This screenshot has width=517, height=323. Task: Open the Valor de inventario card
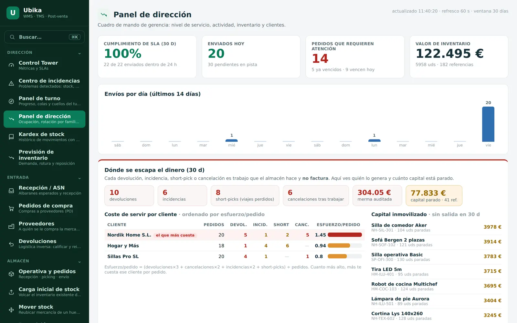(459, 57)
